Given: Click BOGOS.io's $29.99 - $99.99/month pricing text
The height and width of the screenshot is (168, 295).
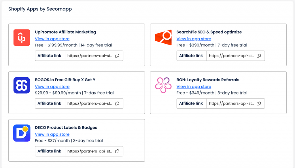Looking at the screenshot, I should tap(58, 93).
